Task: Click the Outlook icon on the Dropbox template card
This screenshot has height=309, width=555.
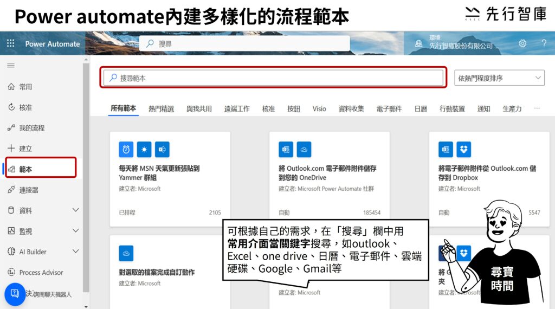Action: (x=446, y=150)
